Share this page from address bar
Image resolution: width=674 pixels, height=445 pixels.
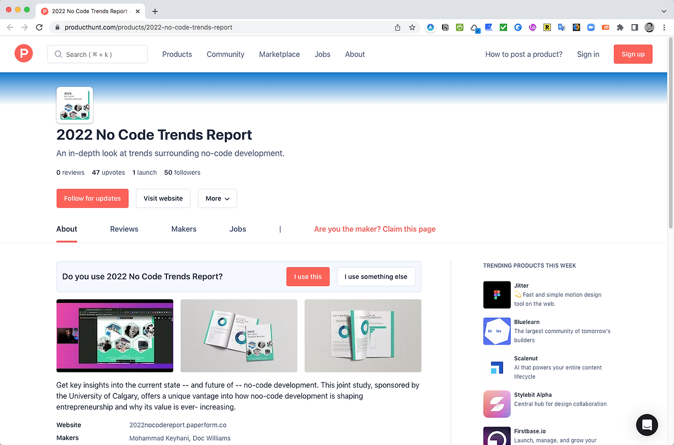point(398,27)
